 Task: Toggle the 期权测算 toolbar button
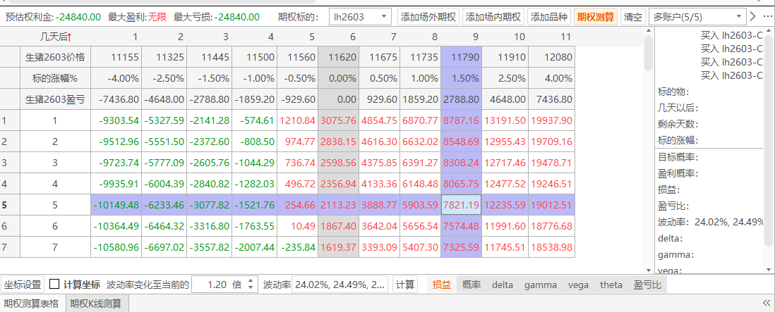click(x=595, y=16)
